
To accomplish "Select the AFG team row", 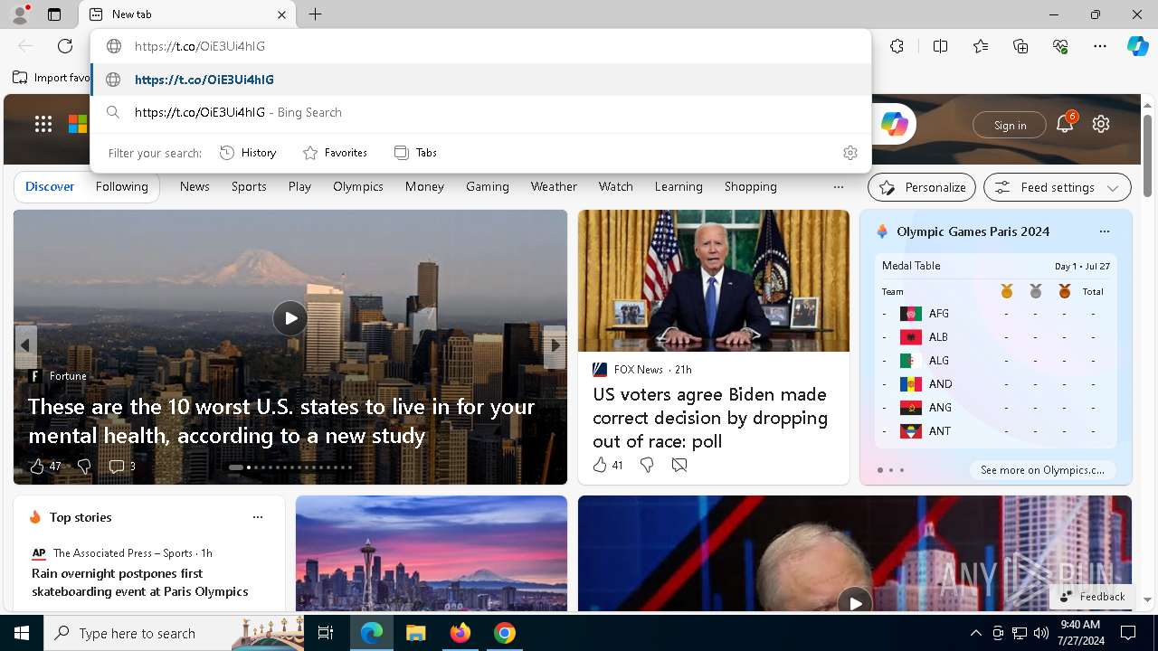I will [x=995, y=314].
